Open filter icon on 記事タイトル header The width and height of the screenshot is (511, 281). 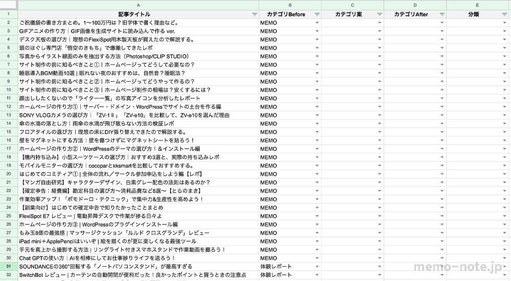254,14
